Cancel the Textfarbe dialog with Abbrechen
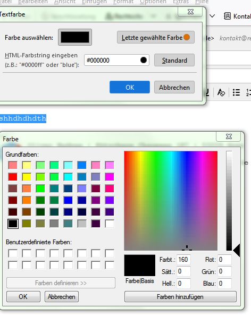This screenshot has height=317, width=251. (x=174, y=87)
